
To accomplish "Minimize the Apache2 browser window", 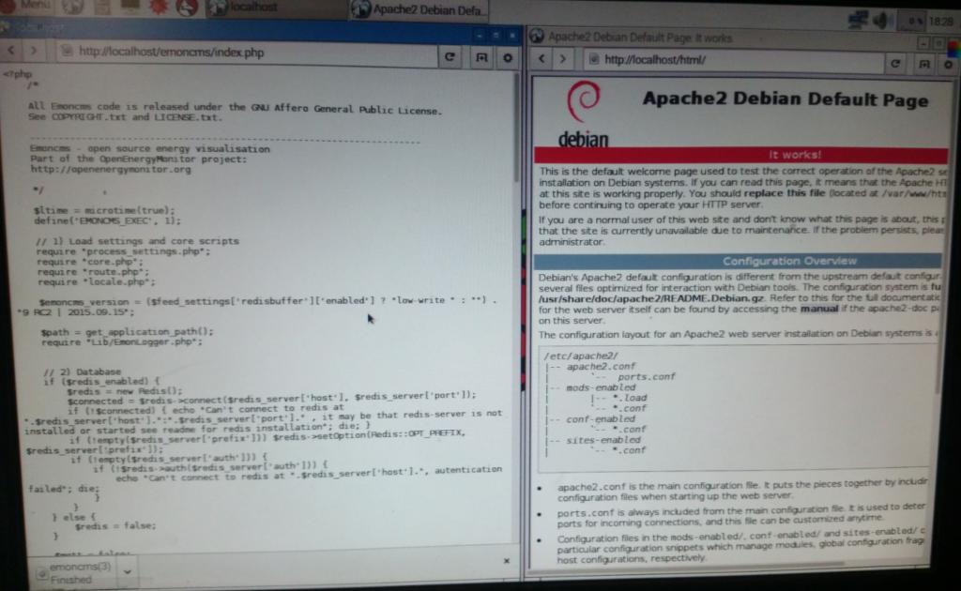I will (923, 42).
